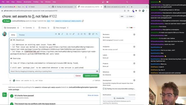Insert inline code with the code icon
The height and width of the screenshot is (105, 186).
pos(70,34)
